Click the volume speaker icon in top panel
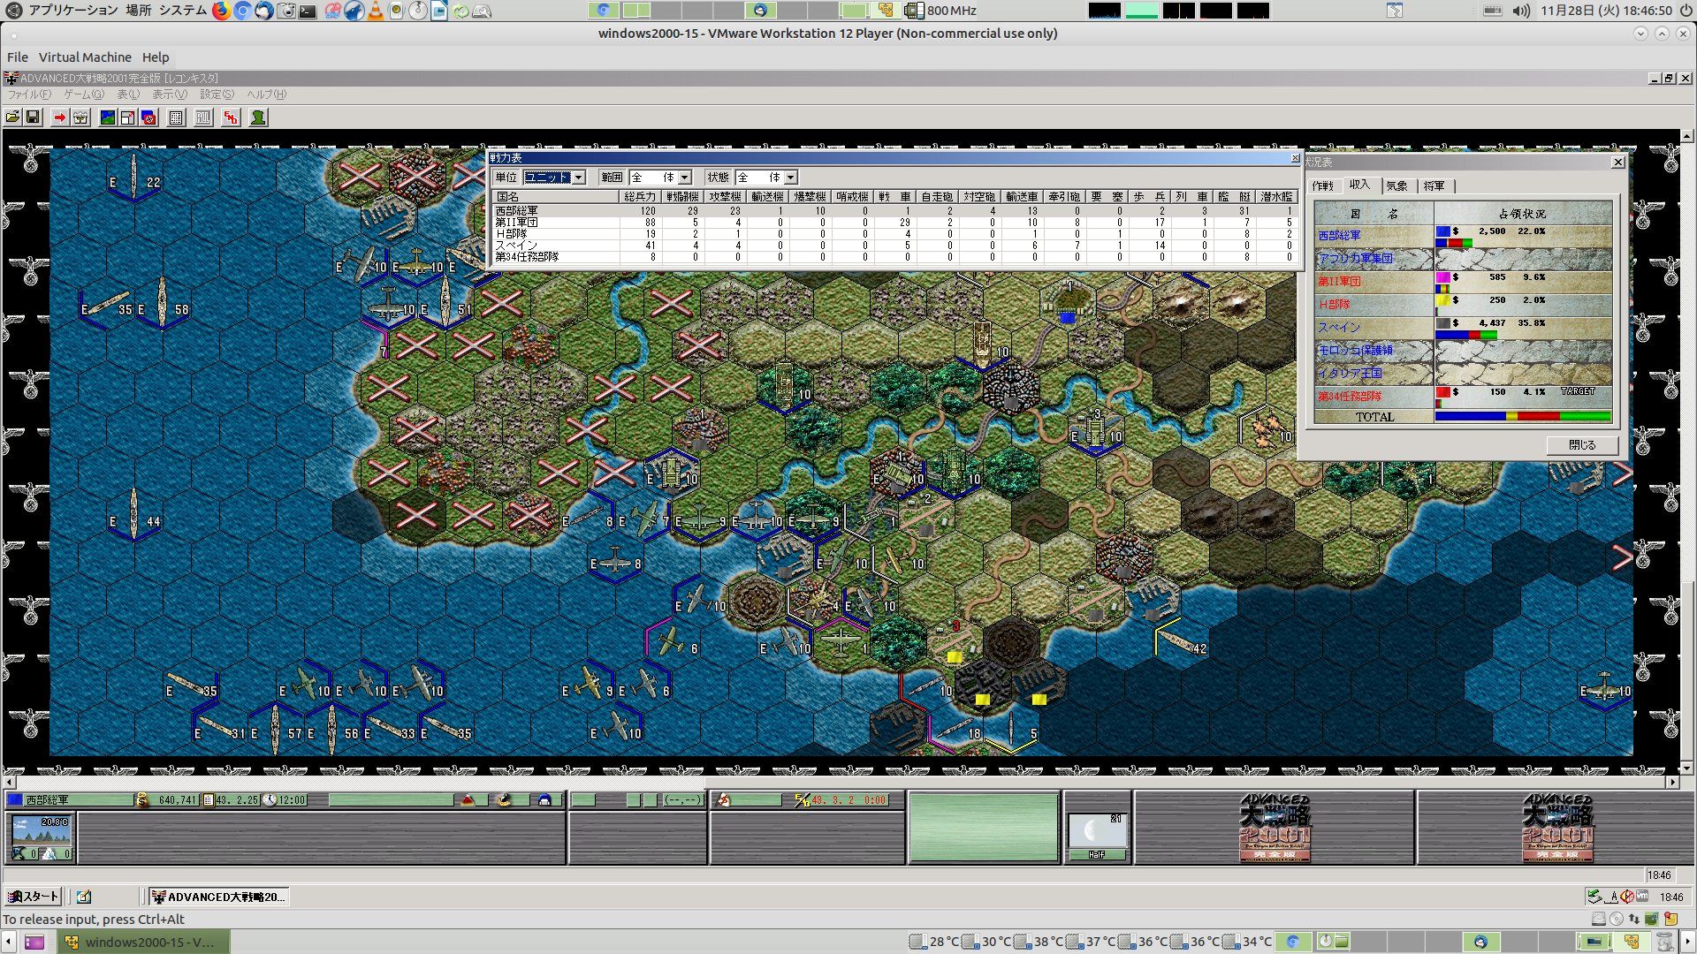Viewport: 1697px width, 954px height. coord(1520,11)
